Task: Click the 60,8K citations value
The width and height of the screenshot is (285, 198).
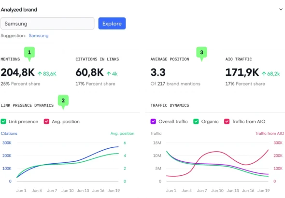Action: [90, 72]
